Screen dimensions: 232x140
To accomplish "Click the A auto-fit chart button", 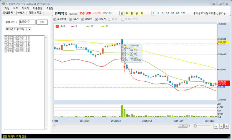I will [x=227, y=126].
